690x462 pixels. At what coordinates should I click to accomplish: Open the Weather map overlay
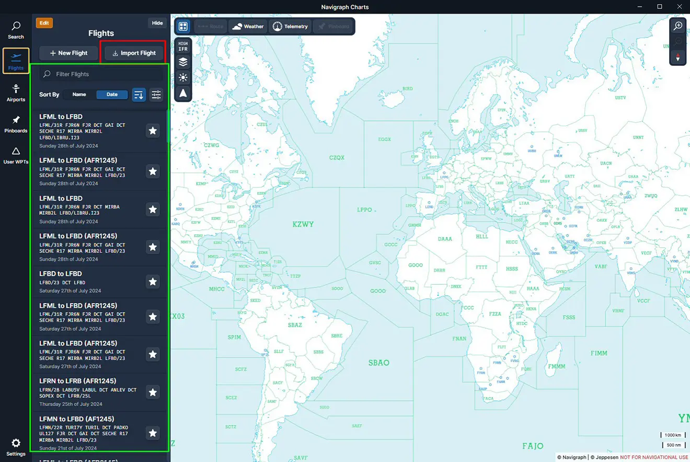pos(248,26)
